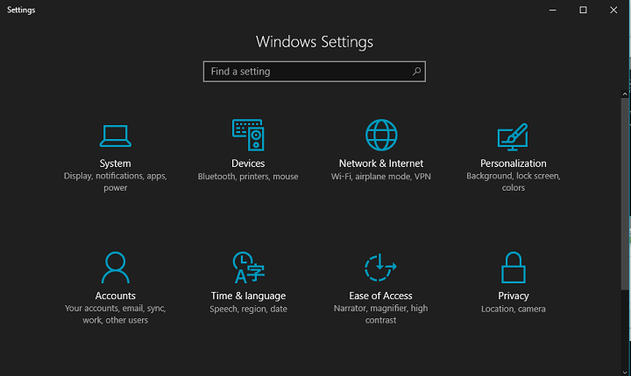The width and height of the screenshot is (631, 376).
Task: Click the Ease of Access icon
Action: point(381,268)
